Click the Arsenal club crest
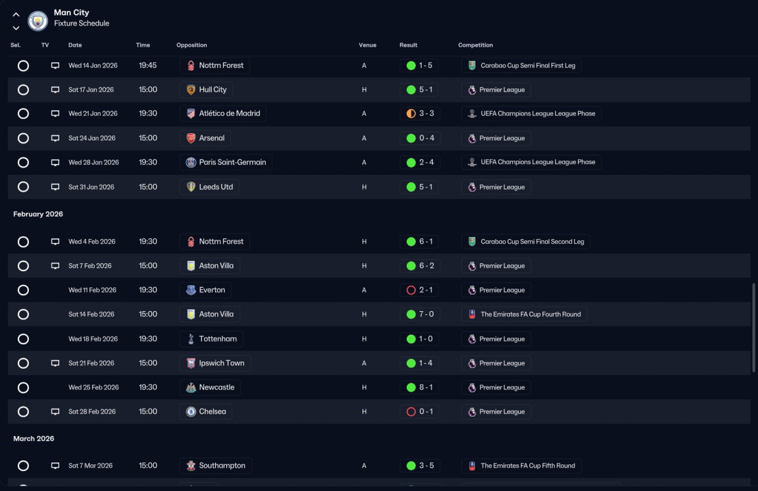Screen dimensions: 758x491 [x=191, y=138]
